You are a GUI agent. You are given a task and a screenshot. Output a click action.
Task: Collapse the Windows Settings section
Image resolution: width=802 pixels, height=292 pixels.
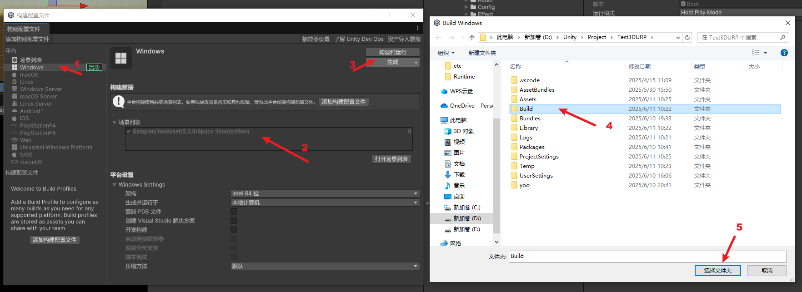click(115, 185)
